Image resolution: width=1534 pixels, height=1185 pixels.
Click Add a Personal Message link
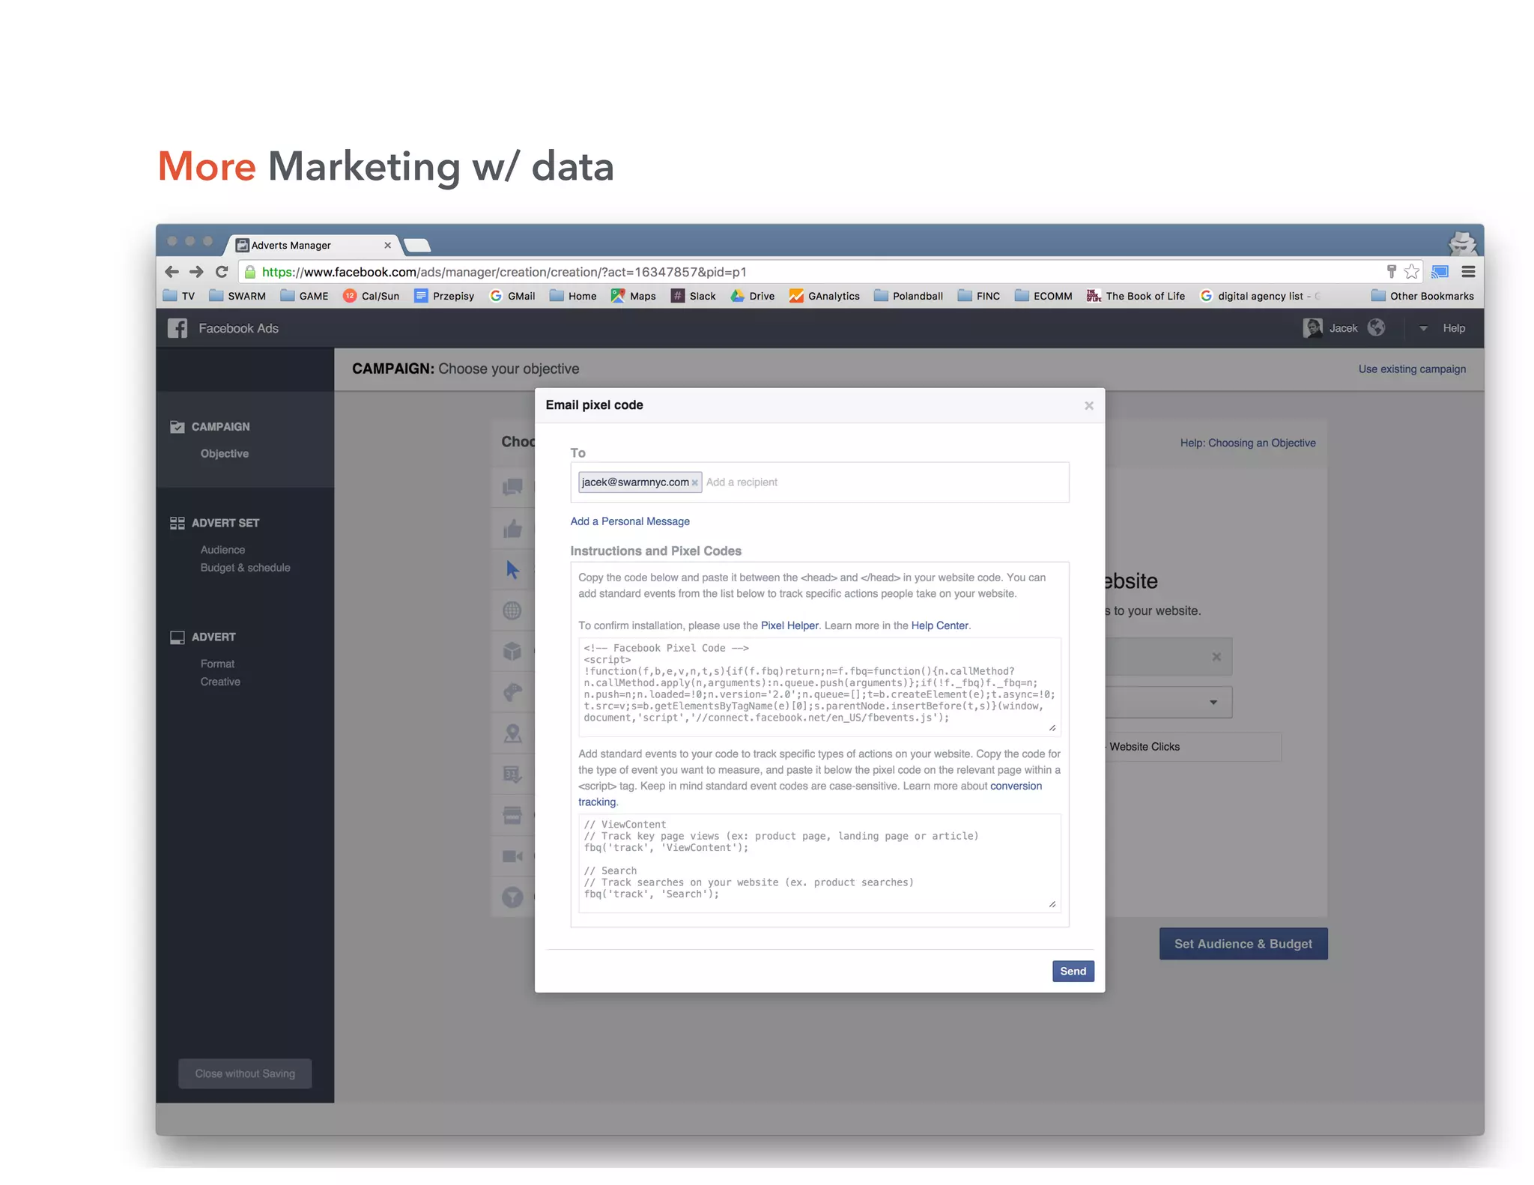(x=630, y=521)
